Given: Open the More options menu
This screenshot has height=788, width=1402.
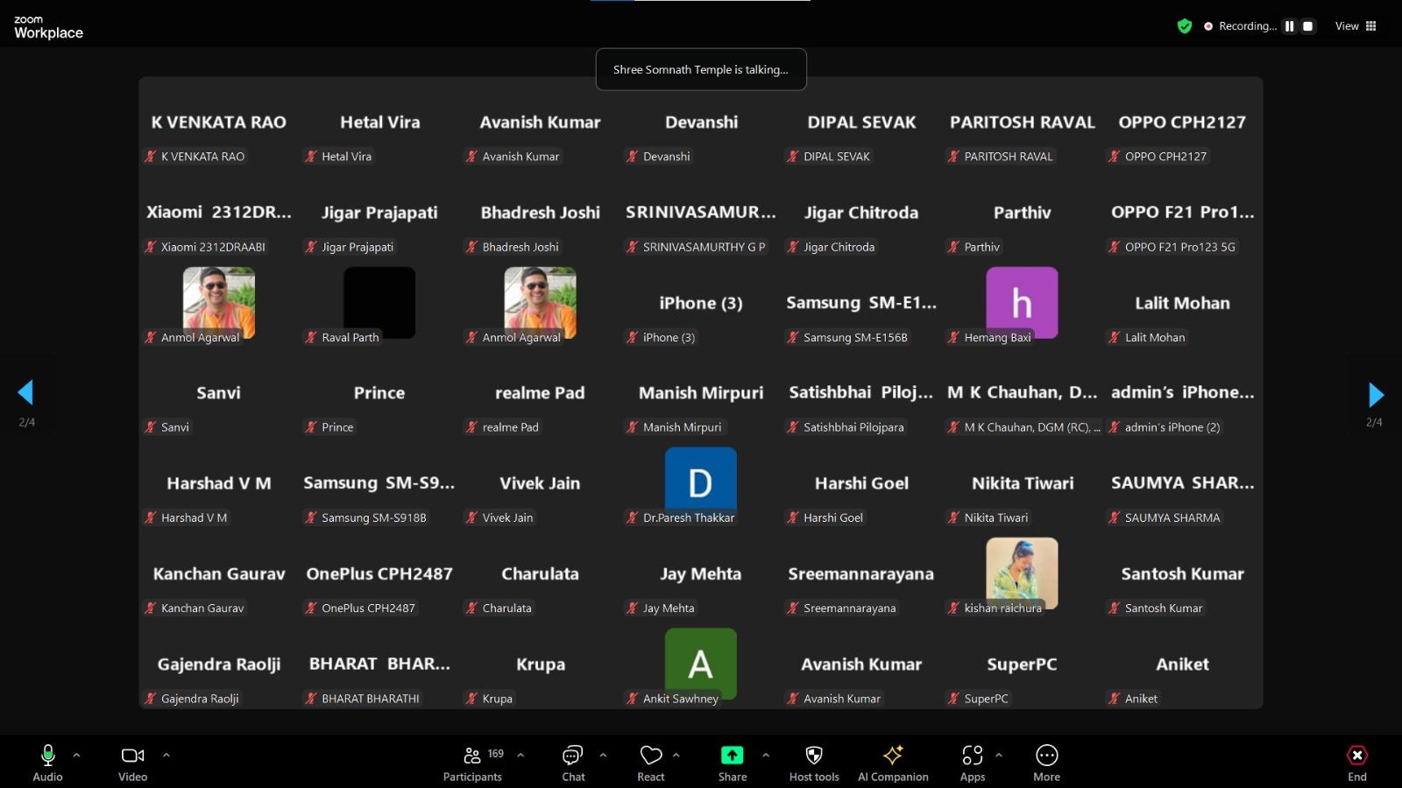Looking at the screenshot, I should 1046,762.
